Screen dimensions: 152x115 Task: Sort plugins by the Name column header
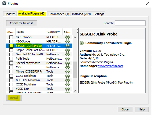click(x=31, y=32)
